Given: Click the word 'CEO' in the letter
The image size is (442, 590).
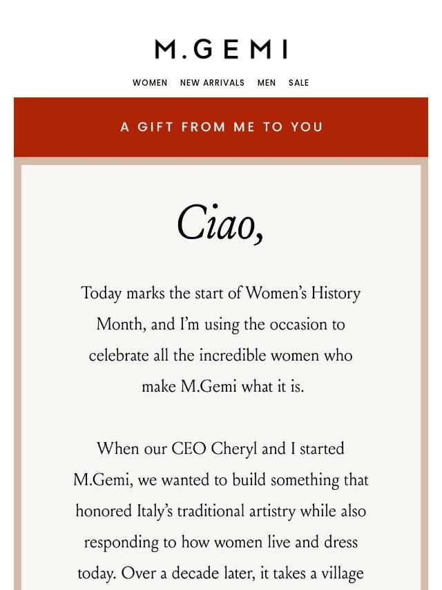Looking at the screenshot, I should pos(189,449).
